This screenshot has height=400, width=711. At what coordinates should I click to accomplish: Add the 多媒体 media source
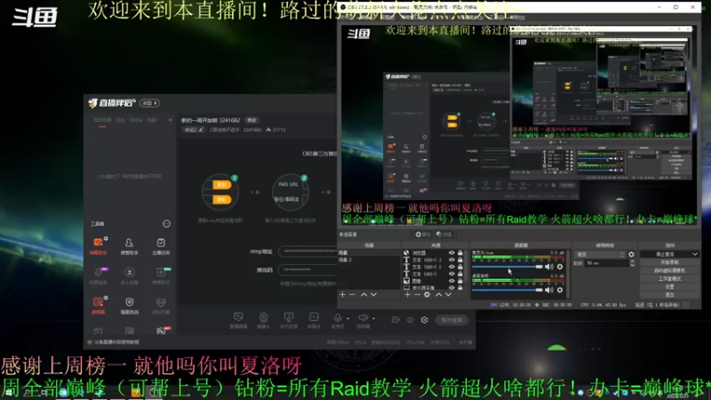314,320
